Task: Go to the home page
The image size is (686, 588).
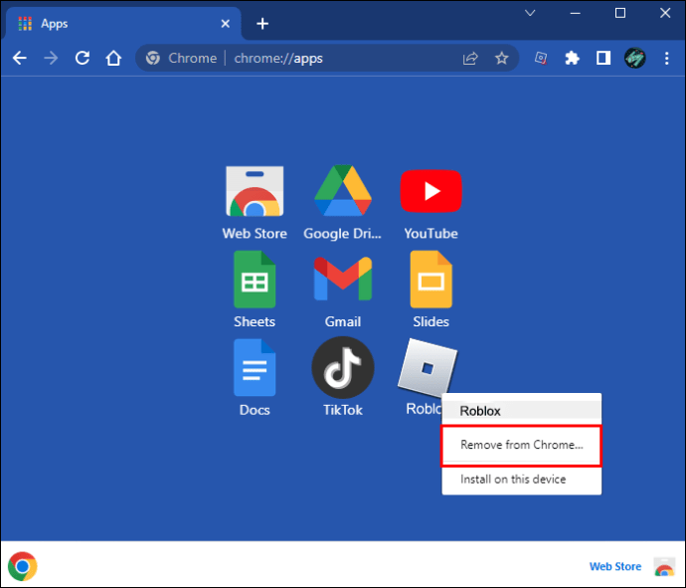Action: 114,59
